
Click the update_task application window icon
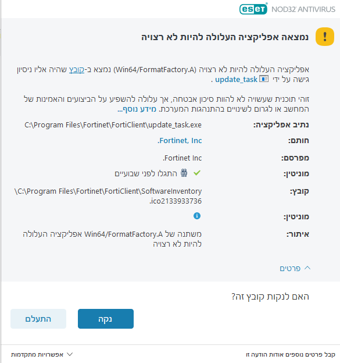click(264, 79)
